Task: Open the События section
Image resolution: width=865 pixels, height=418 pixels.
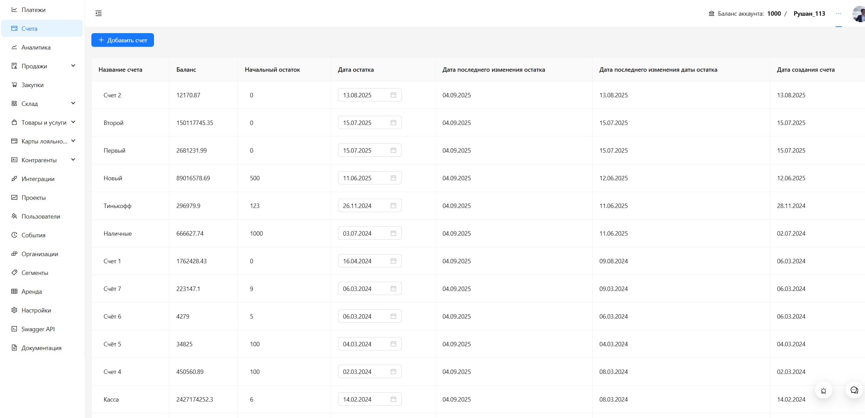Action: [33, 235]
